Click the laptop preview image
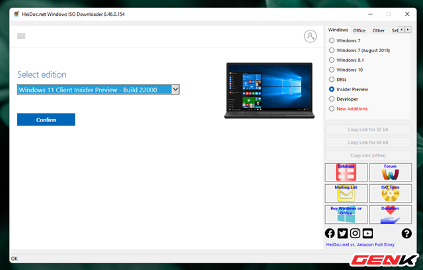Screen dimensions: 423x270 click(x=270, y=90)
